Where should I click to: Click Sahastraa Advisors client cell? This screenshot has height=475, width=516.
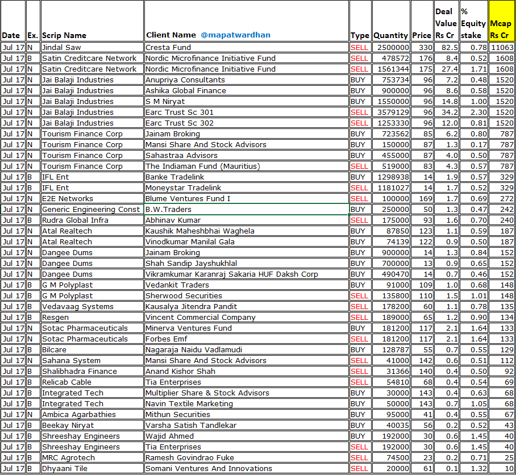pyautogui.click(x=247, y=155)
